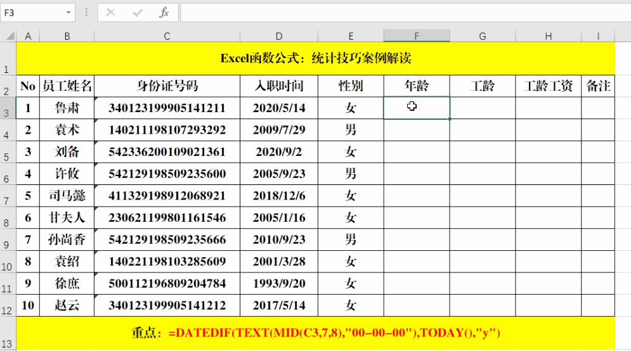Viewport: 631px width, 351px height.
Task: Click the name cell '司马懿'
Action: [x=67, y=196]
